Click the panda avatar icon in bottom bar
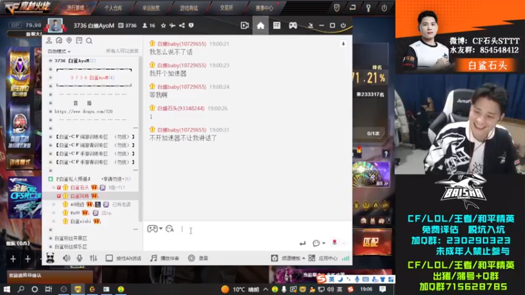Viewport: 525px width, 295px height. click(51, 258)
